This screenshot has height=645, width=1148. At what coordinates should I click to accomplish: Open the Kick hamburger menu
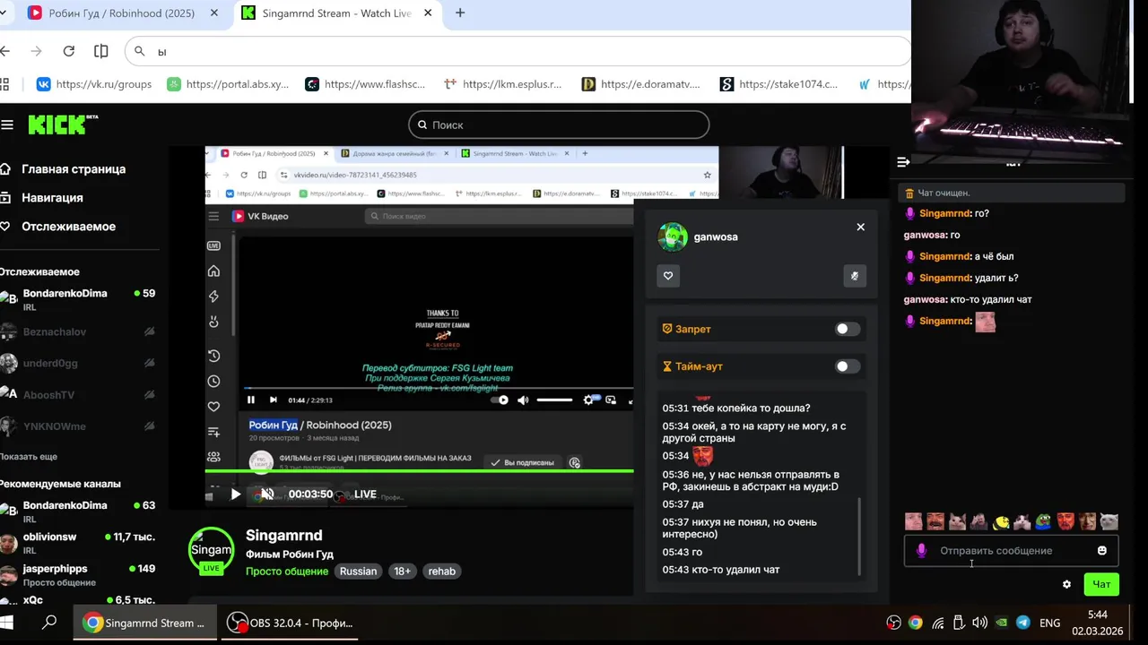click(x=7, y=125)
